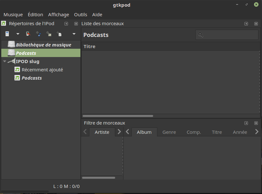Click the load iPod icon in toolbar
The image size is (262, 194).
(x=7, y=34)
